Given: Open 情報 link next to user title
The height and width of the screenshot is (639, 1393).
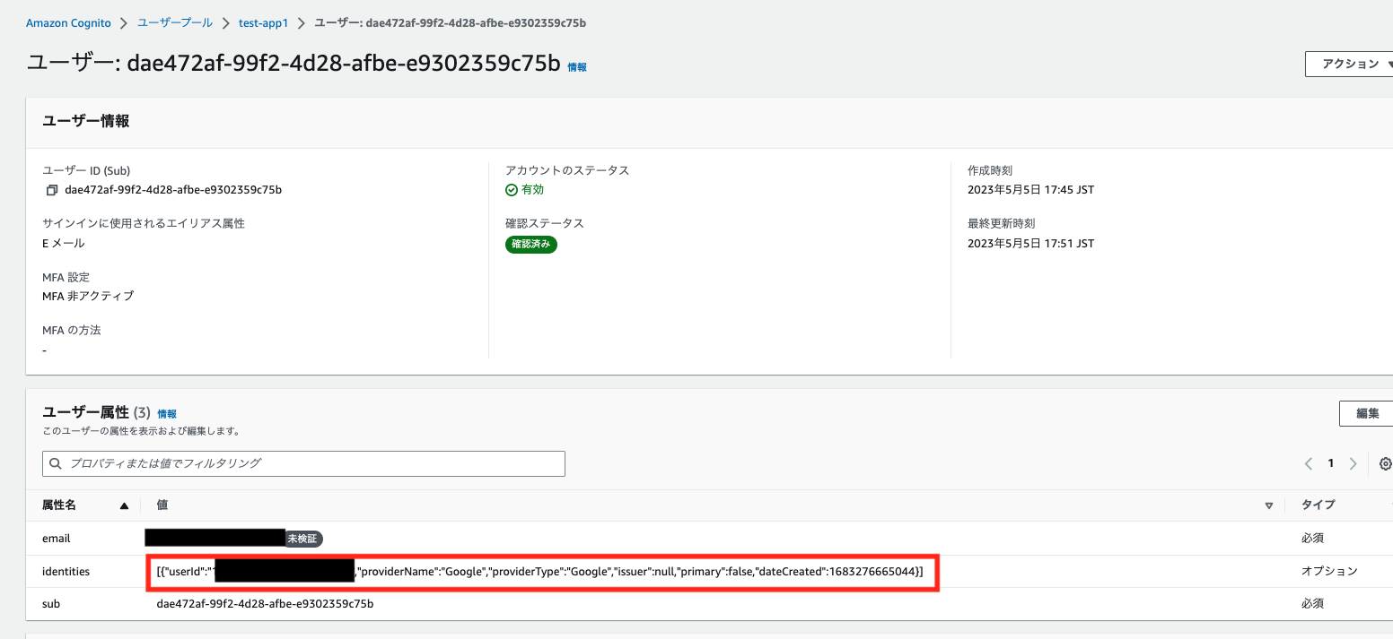Looking at the screenshot, I should (x=577, y=67).
